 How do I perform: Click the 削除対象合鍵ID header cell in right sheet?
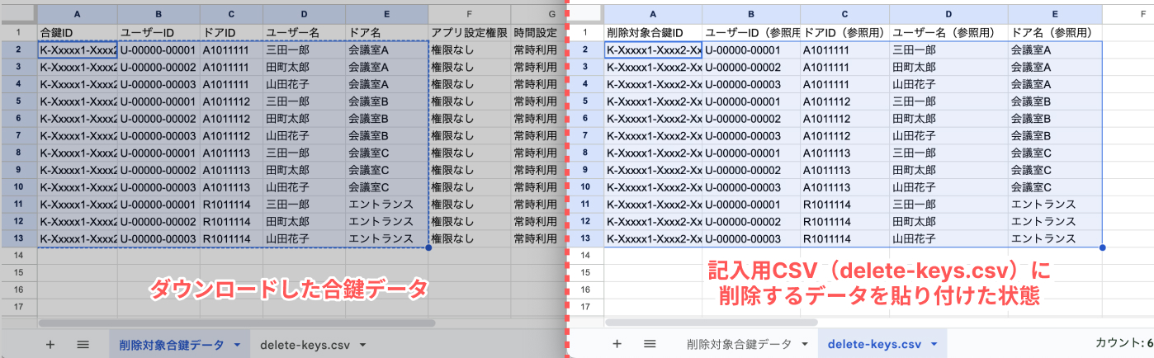[x=652, y=33]
